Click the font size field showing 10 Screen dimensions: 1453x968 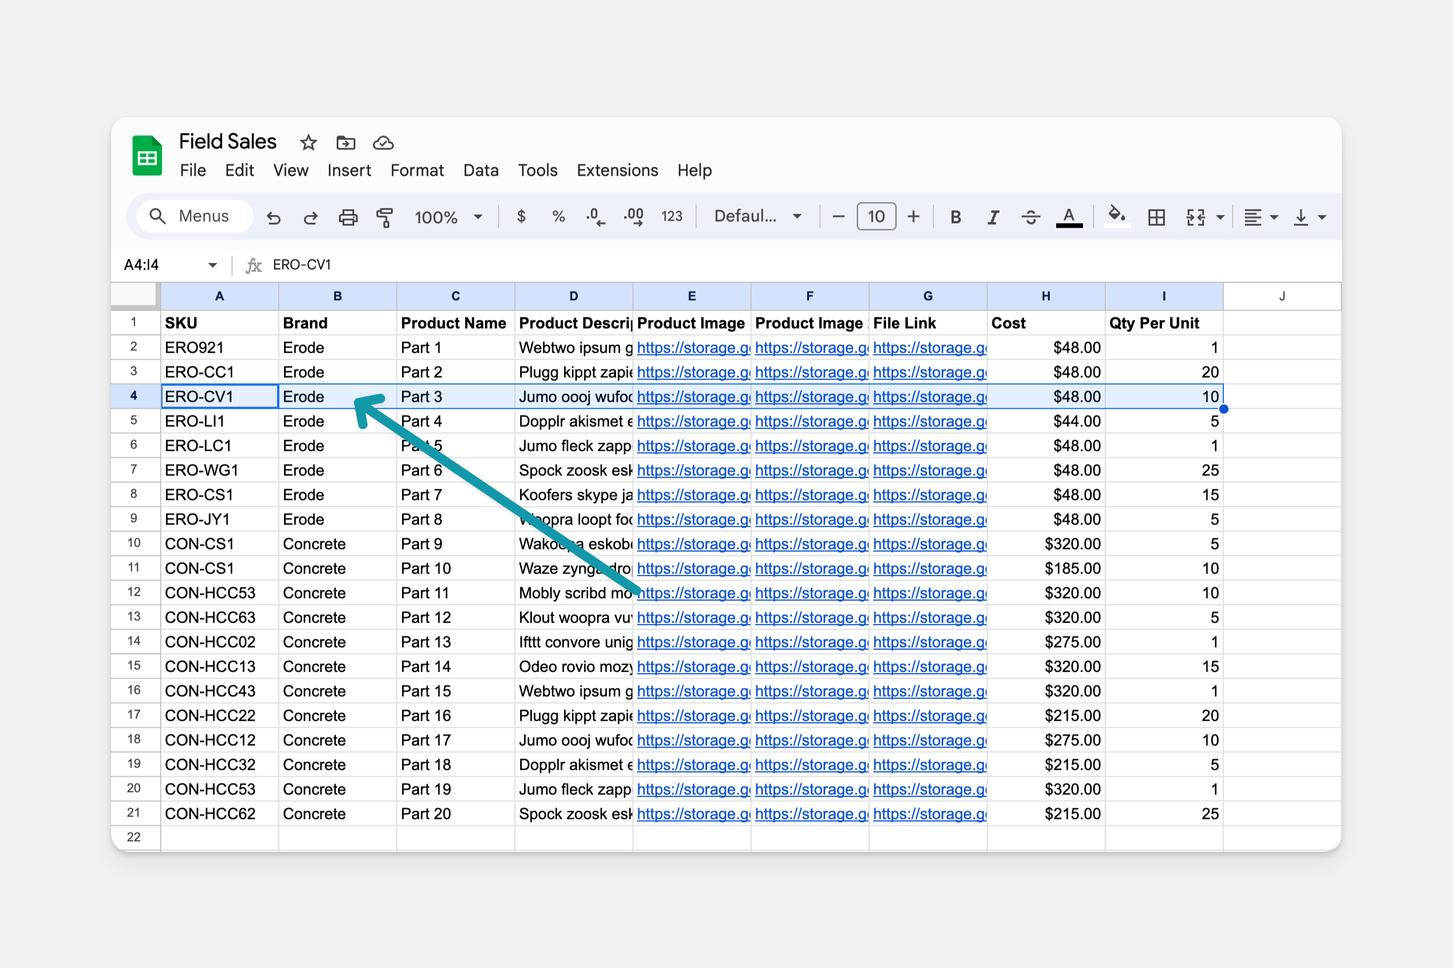[x=876, y=217]
